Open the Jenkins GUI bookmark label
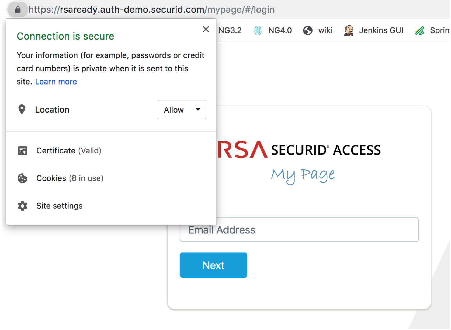 tap(381, 30)
